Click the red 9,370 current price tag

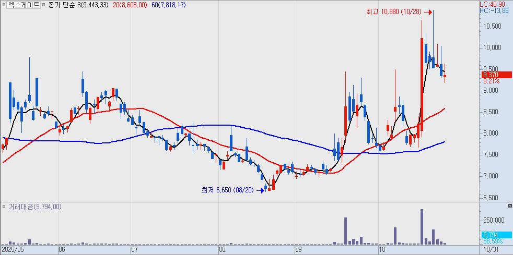click(496, 75)
